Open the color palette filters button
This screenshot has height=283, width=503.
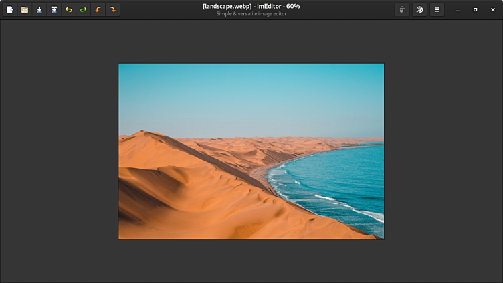pos(419,10)
